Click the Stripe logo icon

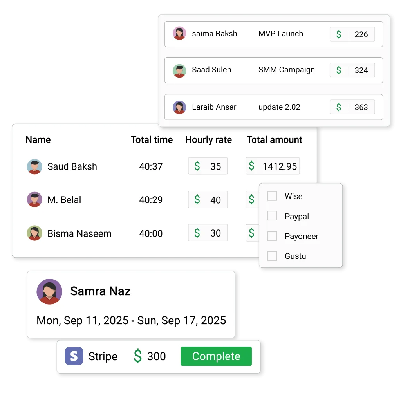[x=74, y=356]
